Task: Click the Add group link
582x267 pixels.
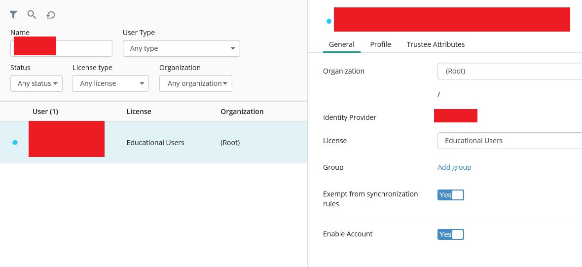Action: (x=454, y=167)
